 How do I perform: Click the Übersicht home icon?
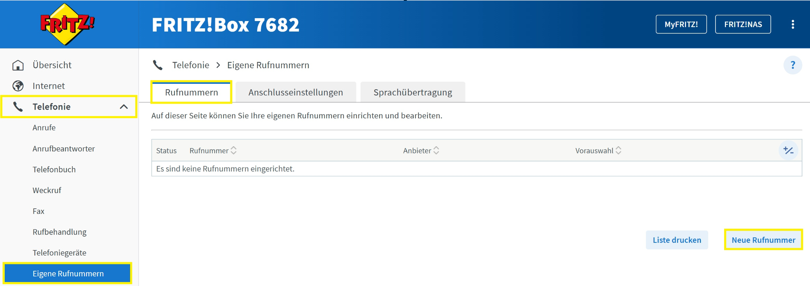18,65
